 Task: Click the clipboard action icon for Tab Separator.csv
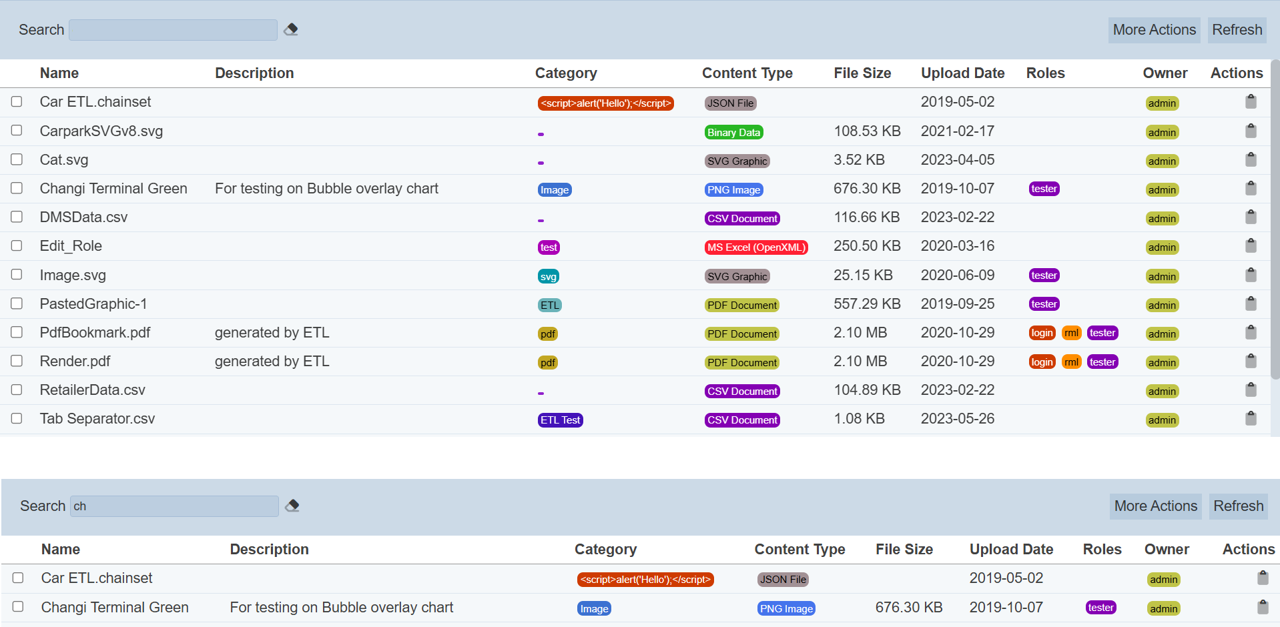tap(1251, 418)
